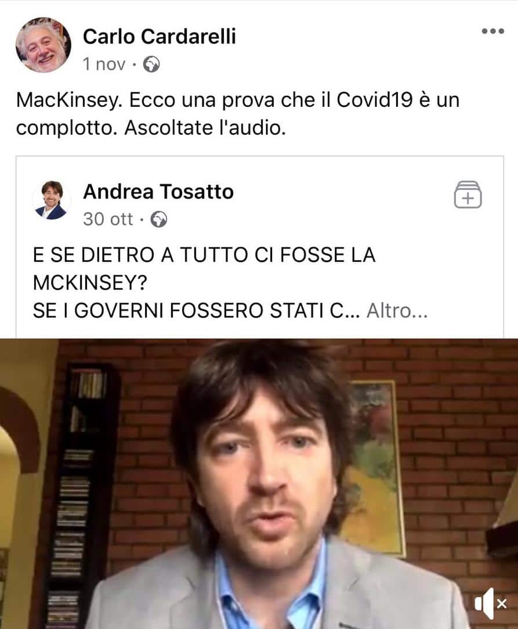The height and width of the screenshot is (629, 518).
Task: Tap the line "MacKinsey. Ecco una prova"
Action: [x=237, y=100]
